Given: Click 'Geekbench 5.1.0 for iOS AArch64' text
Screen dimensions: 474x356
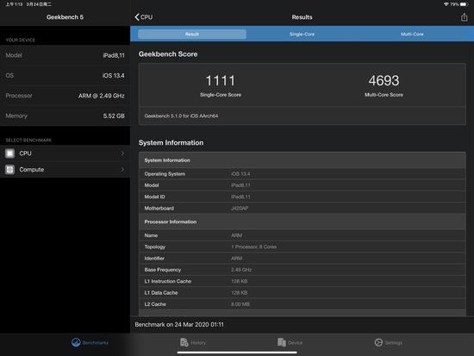Looking at the screenshot, I should pyautogui.click(x=181, y=116).
